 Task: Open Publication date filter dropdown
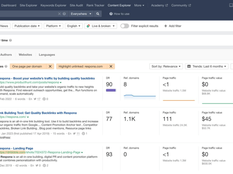pyautogui.click(x=27, y=26)
